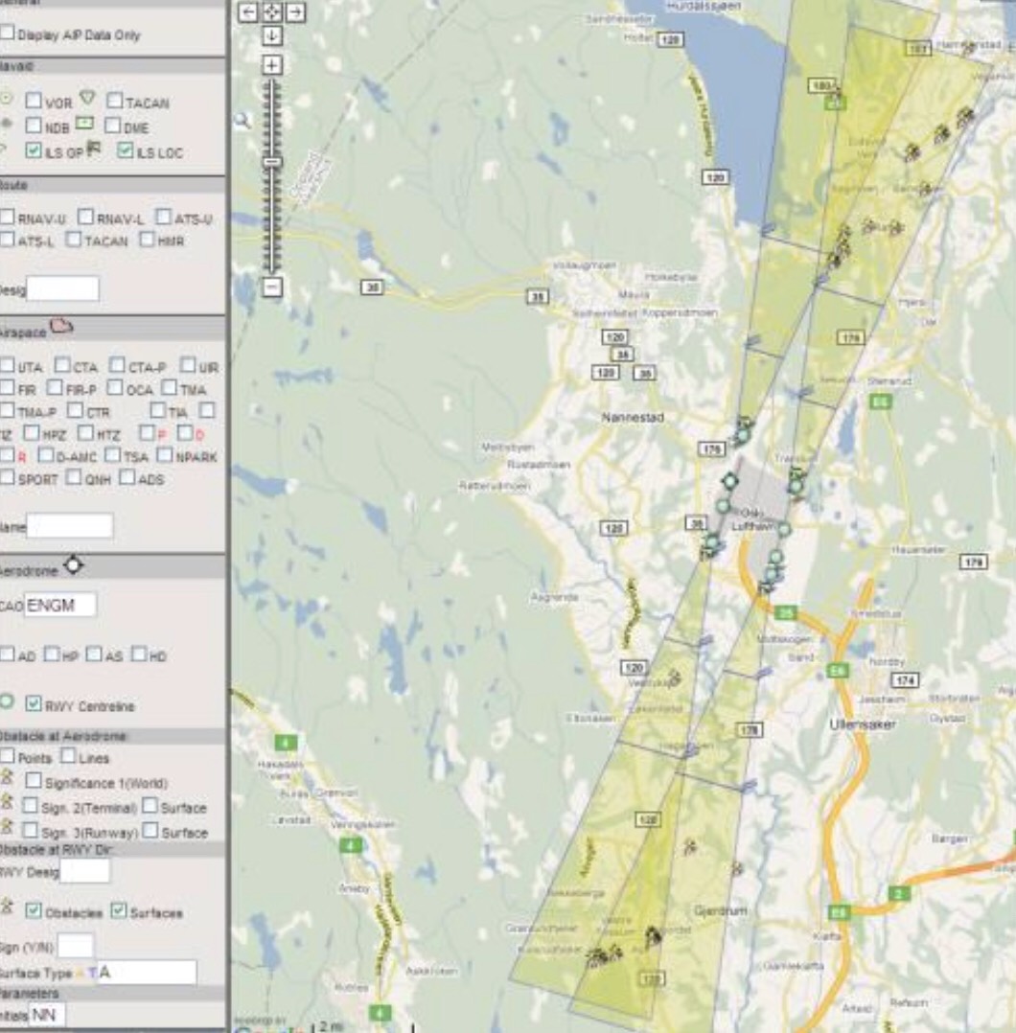This screenshot has height=1033, width=1016.
Task: Check the TIA checkbox
Action: point(157,410)
